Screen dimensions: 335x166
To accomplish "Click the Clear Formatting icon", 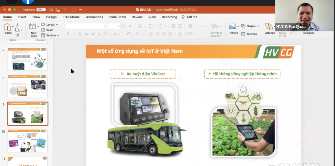I will click(140, 26).
